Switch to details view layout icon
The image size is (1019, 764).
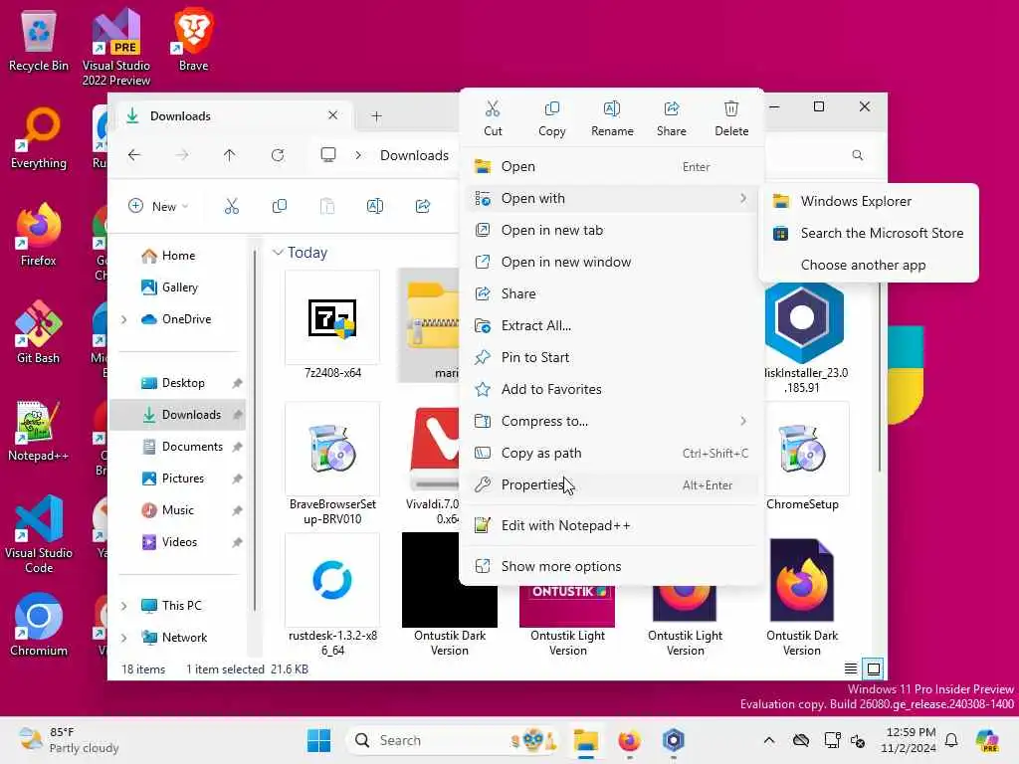pos(850,668)
